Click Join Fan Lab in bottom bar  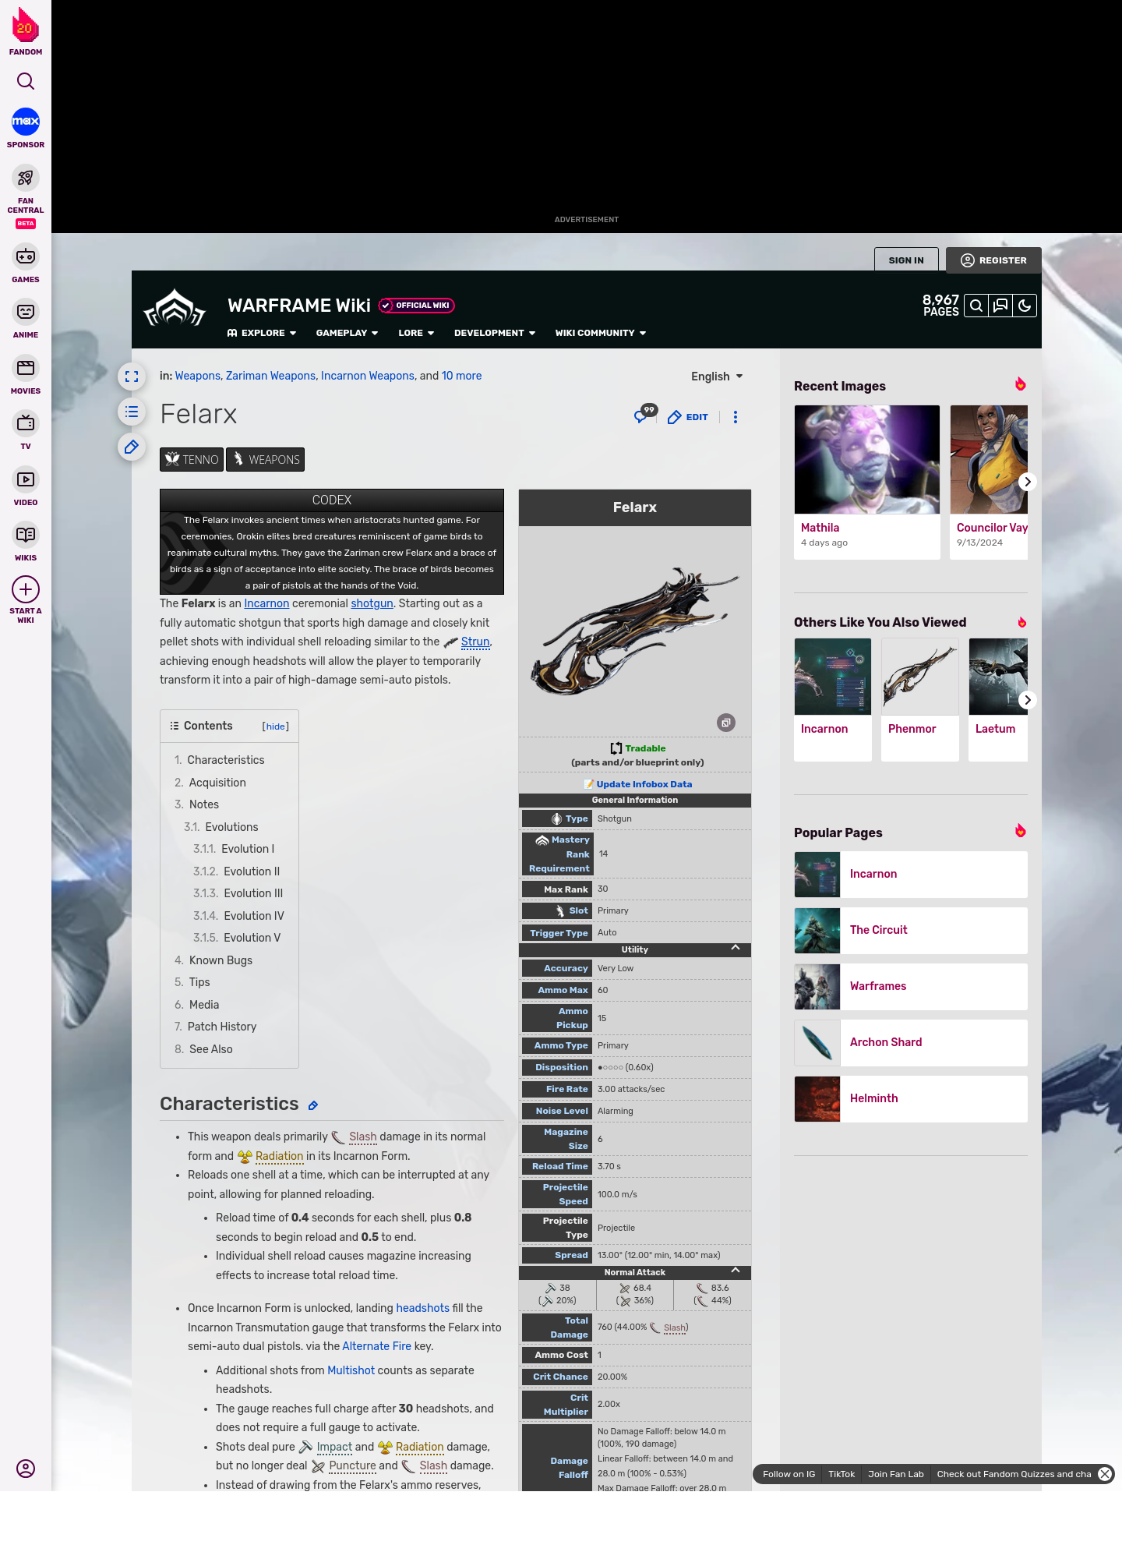[x=896, y=1474]
